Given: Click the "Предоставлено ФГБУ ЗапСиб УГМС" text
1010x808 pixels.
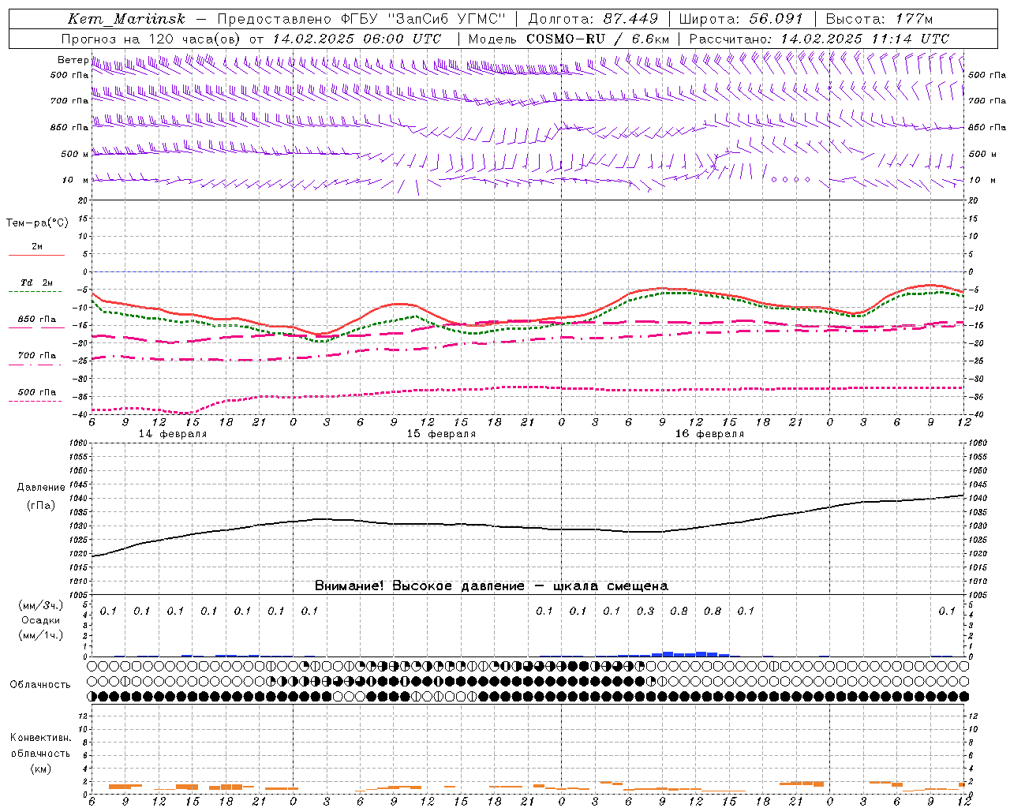Looking at the screenshot, I should click(x=361, y=19).
